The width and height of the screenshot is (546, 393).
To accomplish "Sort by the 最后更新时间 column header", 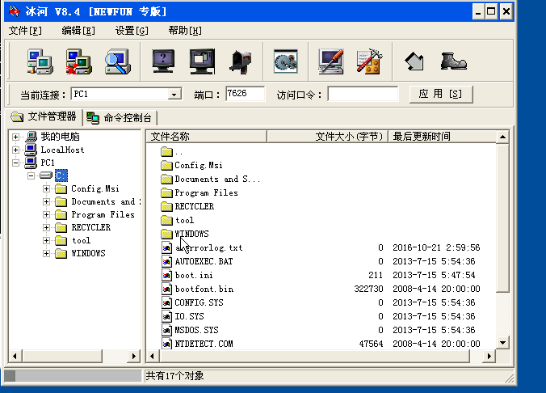I will 443,137.
